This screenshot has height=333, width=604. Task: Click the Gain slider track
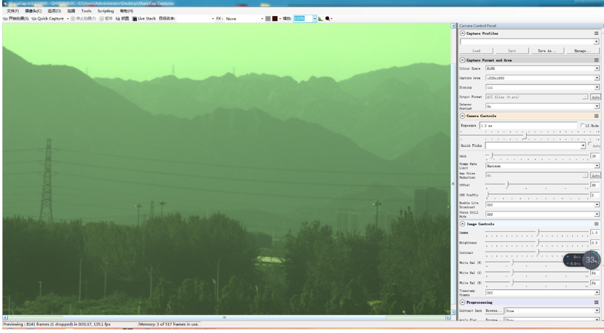[537, 156]
